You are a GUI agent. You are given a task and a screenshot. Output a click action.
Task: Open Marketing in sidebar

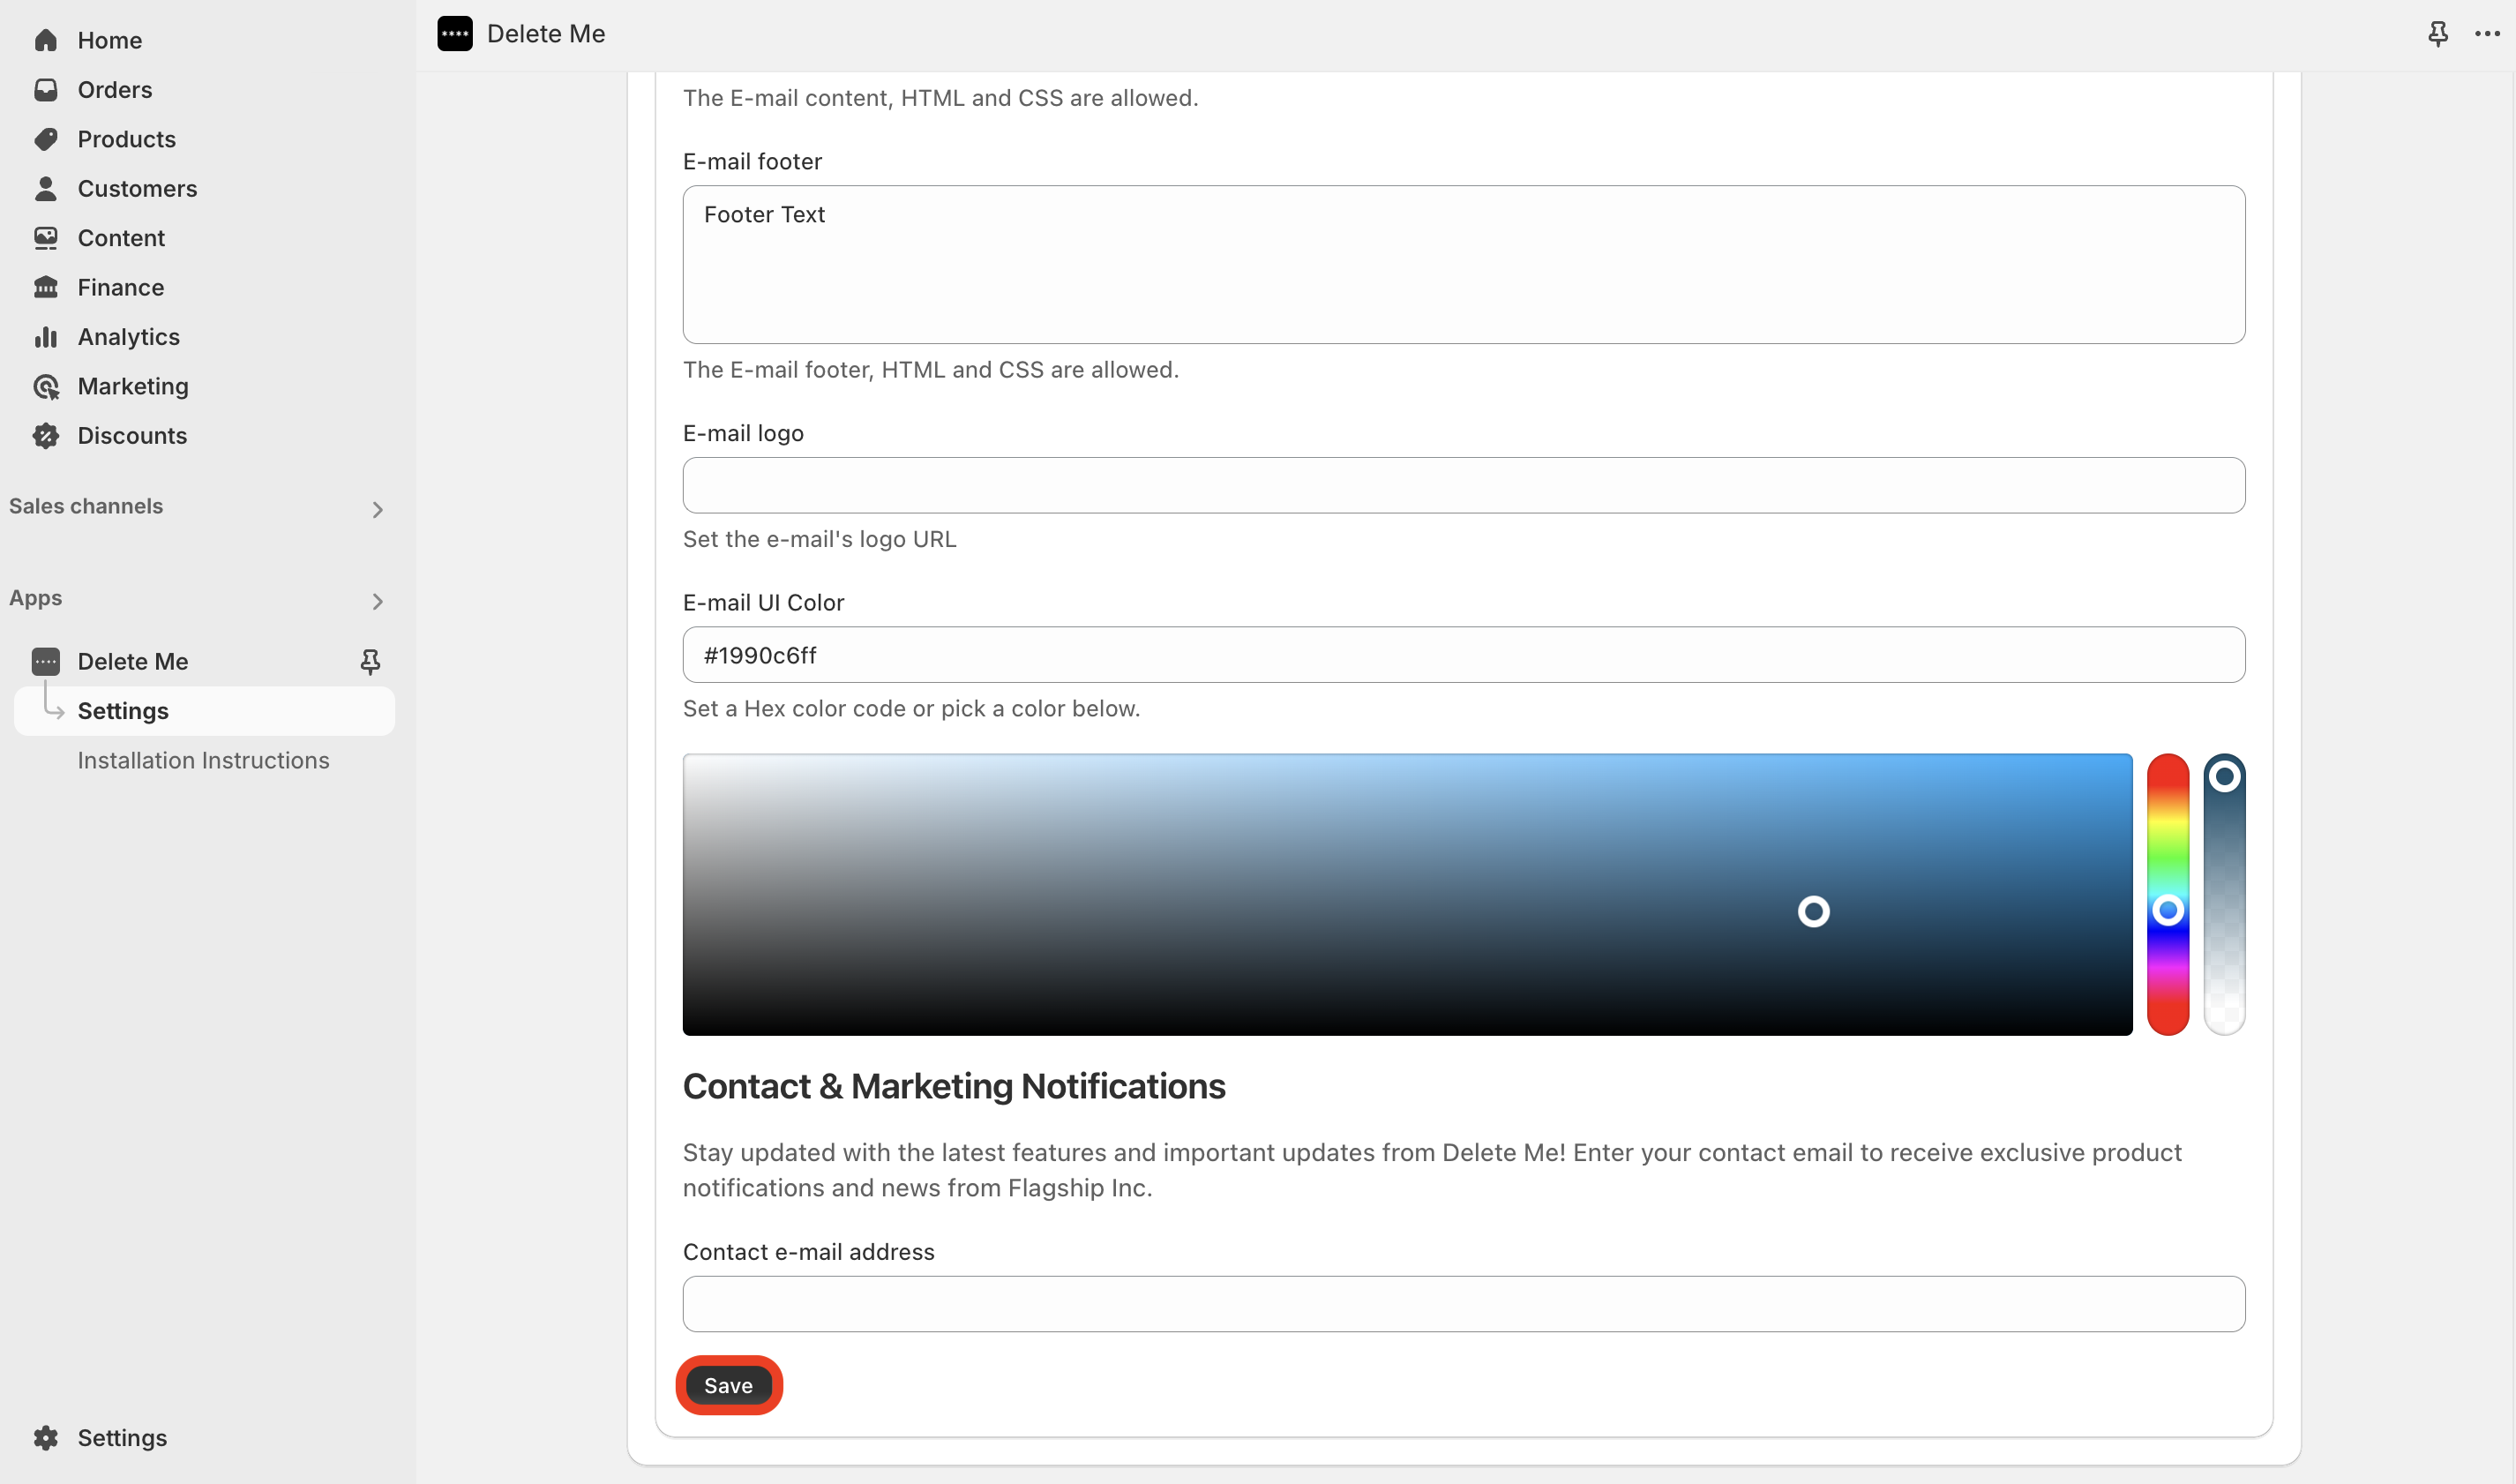133,386
